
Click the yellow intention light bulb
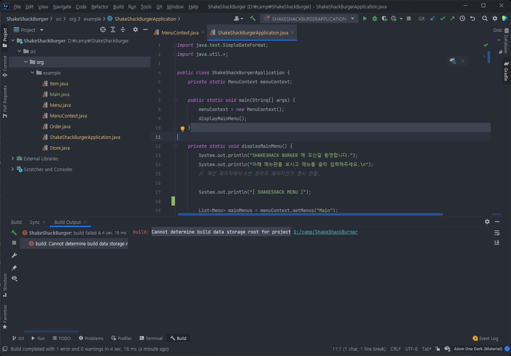pos(183,129)
